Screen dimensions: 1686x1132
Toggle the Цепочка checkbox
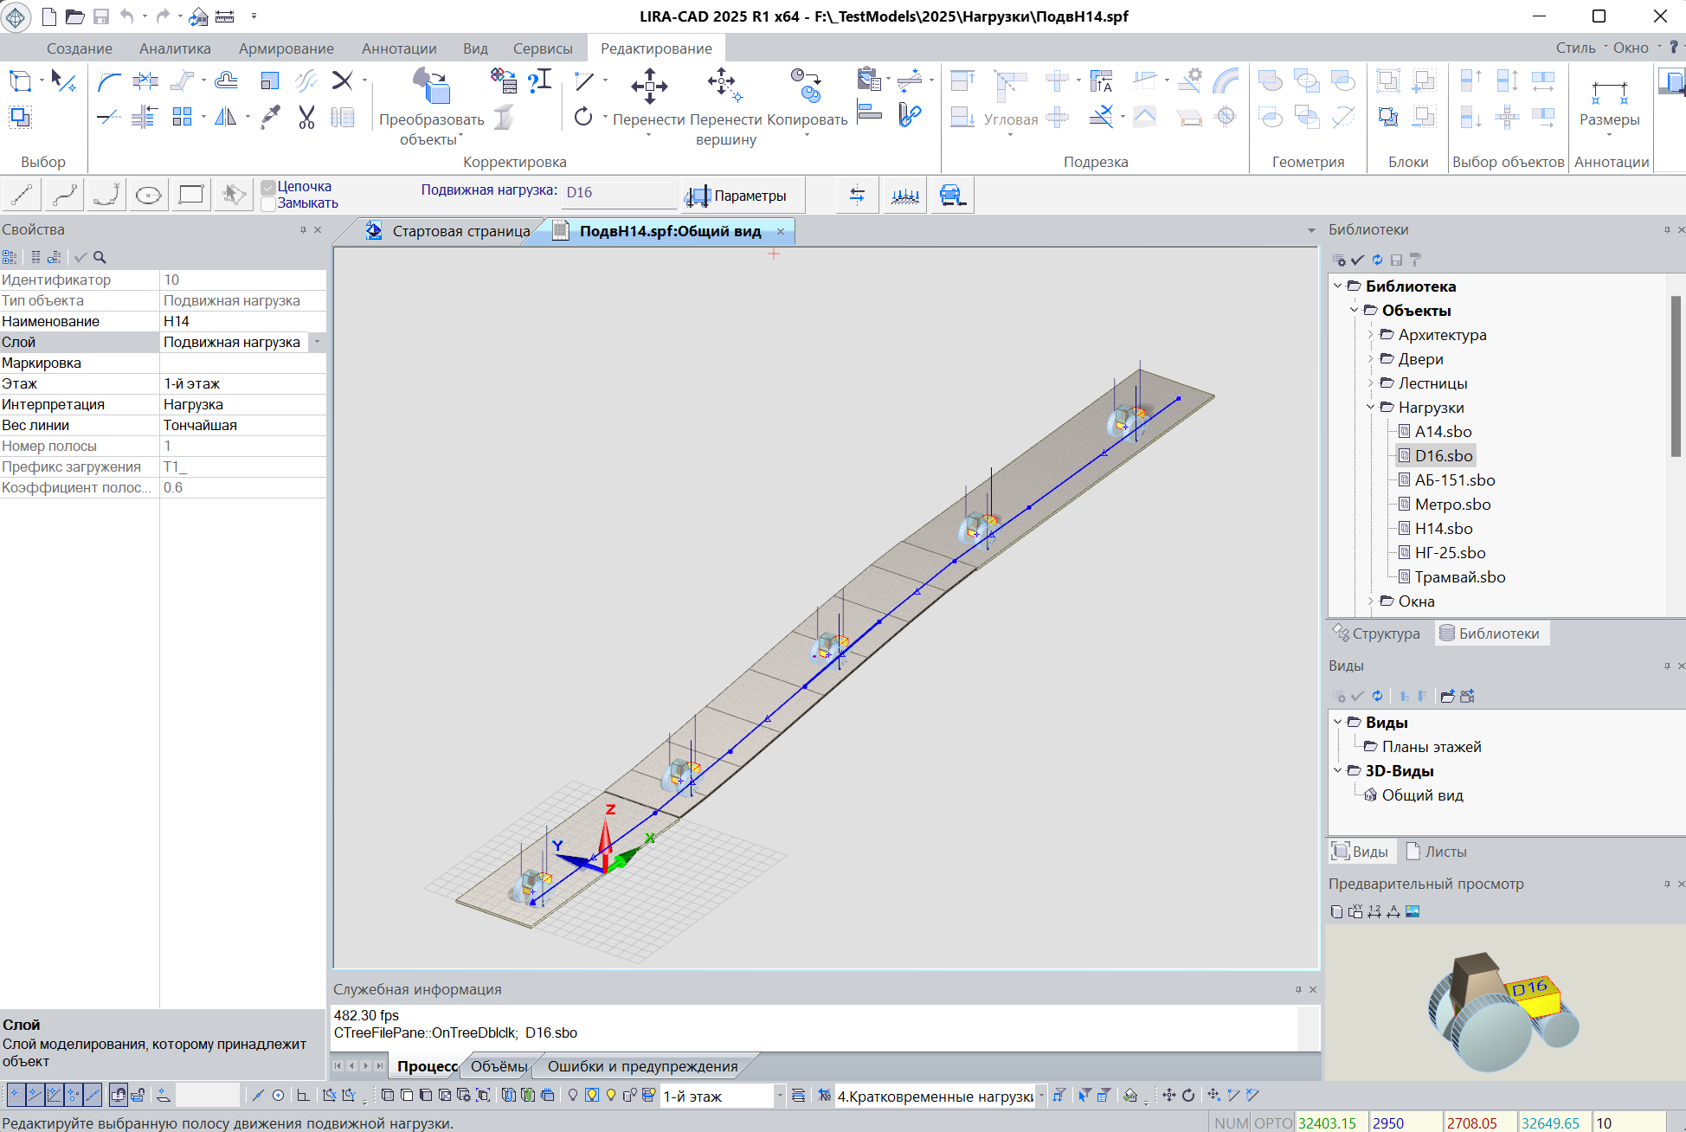(269, 187)
